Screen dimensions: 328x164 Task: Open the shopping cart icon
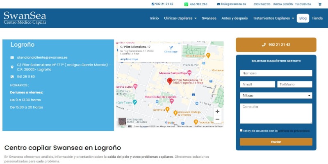tap(320, 4)
